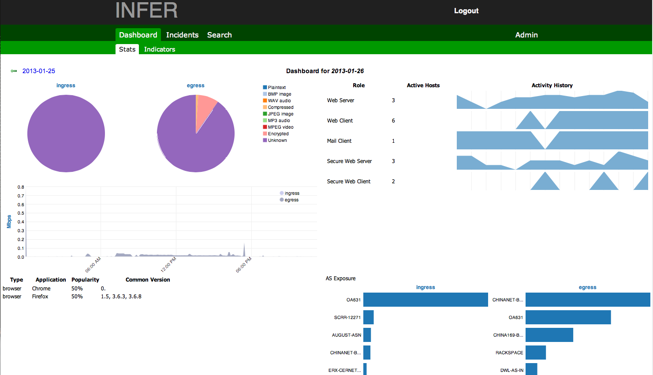Click the Unknown legend swatch

pos(265,140)
